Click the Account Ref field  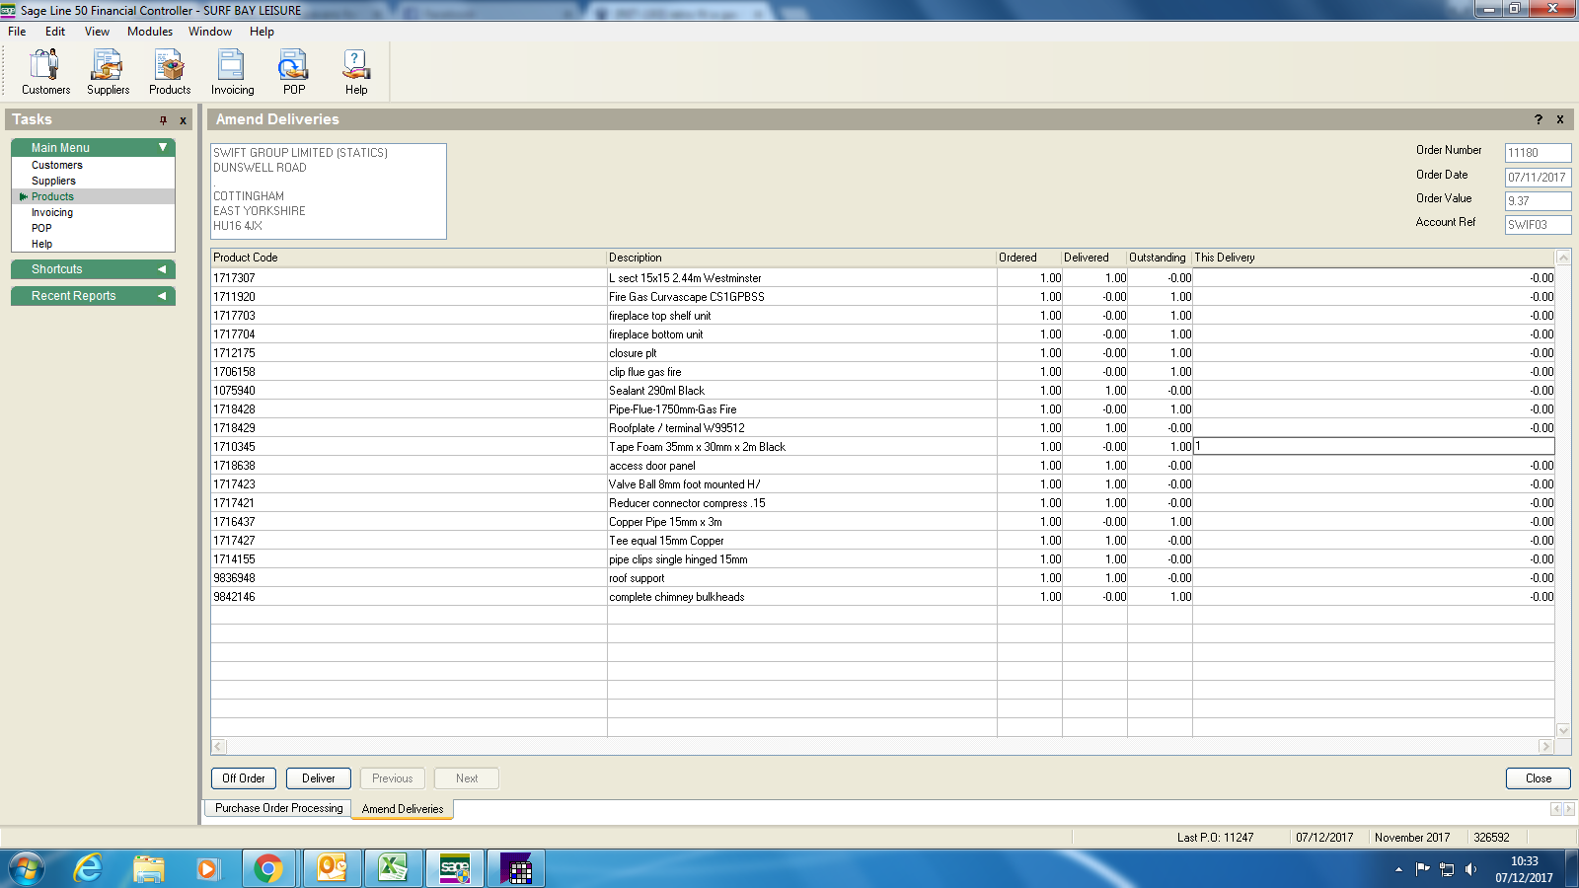click(1538, 225)
